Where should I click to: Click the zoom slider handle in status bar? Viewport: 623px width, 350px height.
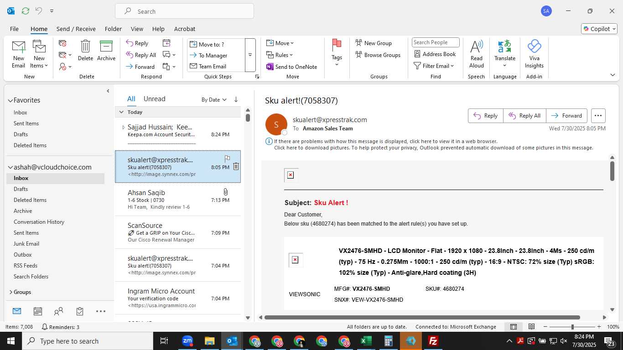pyautogui.click(x=572, y=327)
